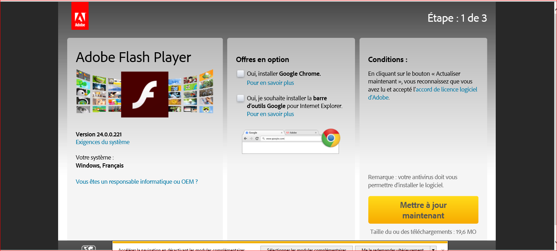Click 'Mettre à jour maintenant' button
The width and height of the screenshot is (557, 251).
tap(423, 210)
